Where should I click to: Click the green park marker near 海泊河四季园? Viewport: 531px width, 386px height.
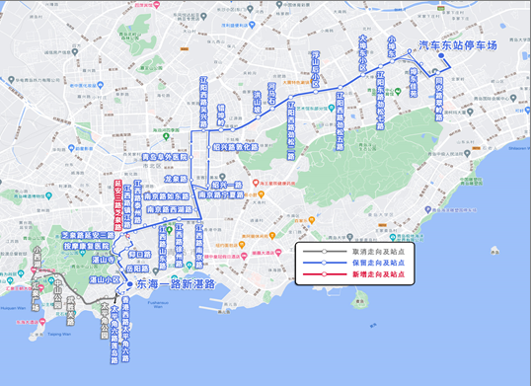[166, 137]
